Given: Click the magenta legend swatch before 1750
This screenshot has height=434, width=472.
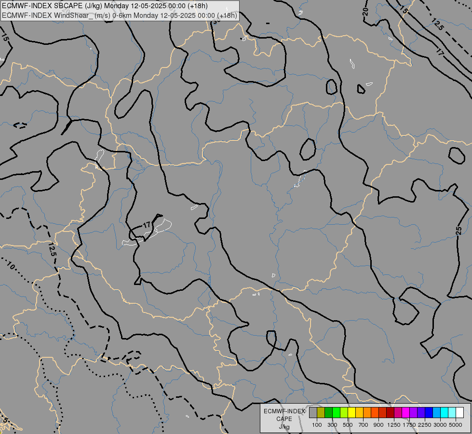Looking at the screenshot, I should 405,412.
